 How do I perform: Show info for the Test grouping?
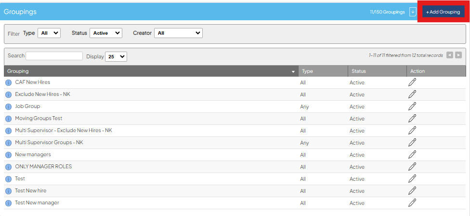pyautogui.click(x=8, y=179)
